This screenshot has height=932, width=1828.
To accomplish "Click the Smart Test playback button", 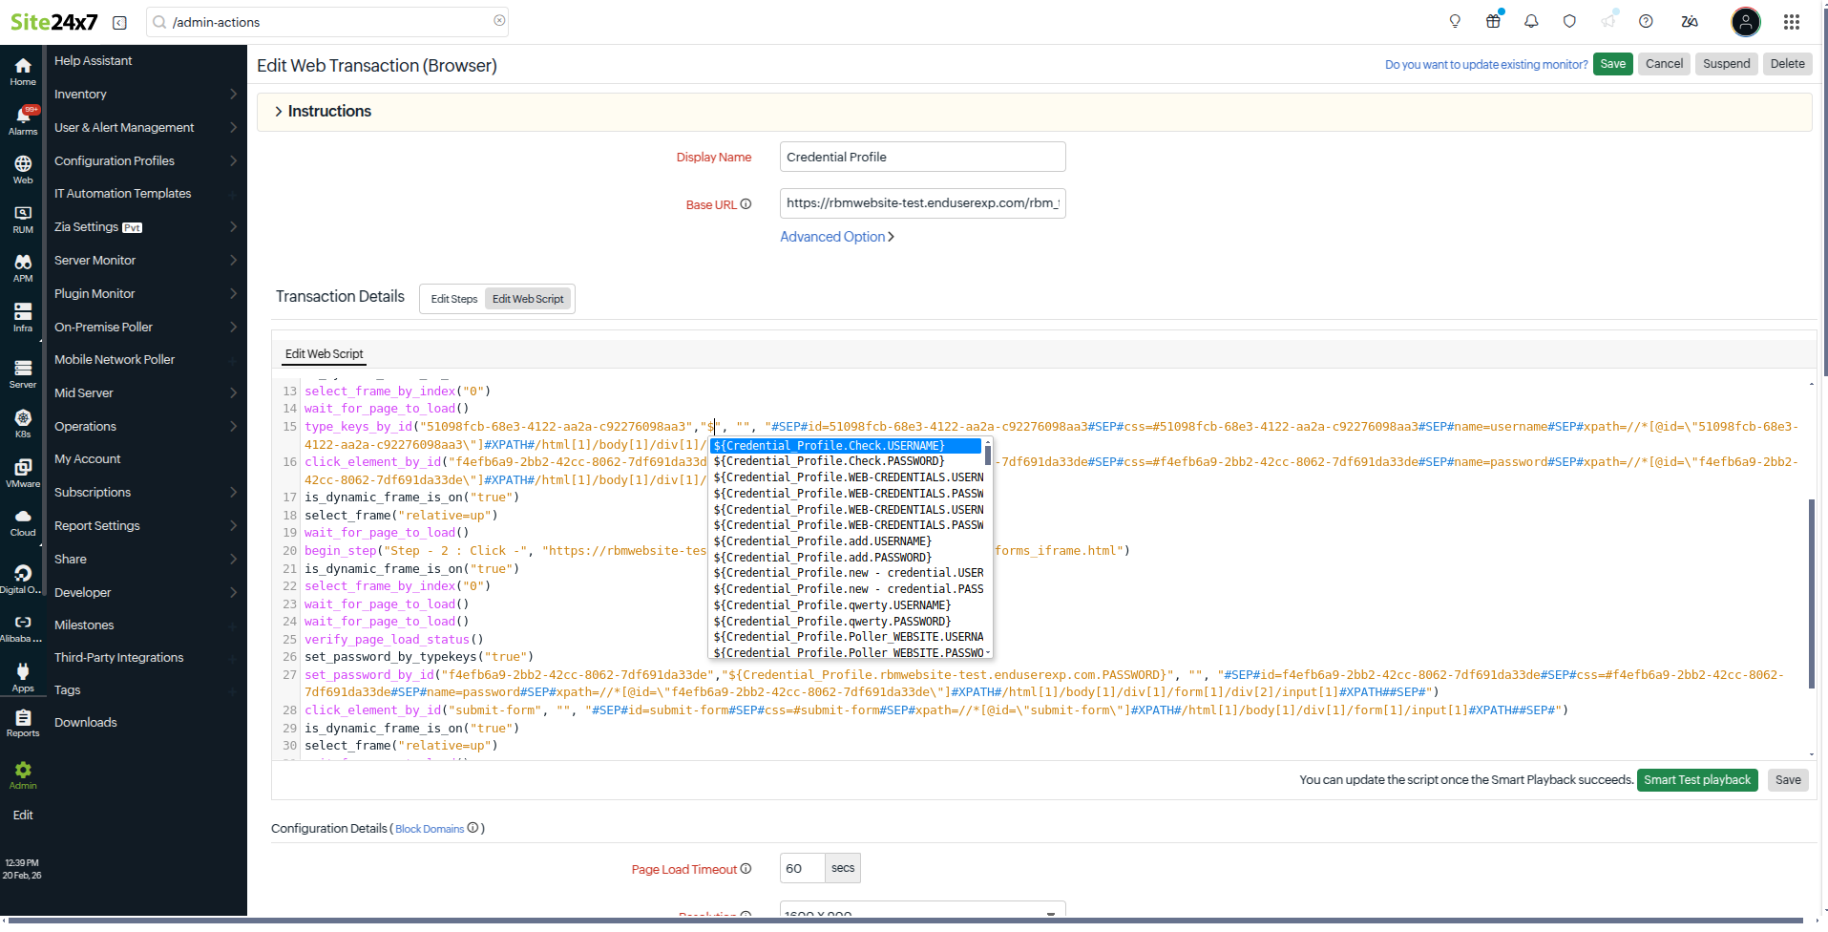I will (x=1696, y=780).
